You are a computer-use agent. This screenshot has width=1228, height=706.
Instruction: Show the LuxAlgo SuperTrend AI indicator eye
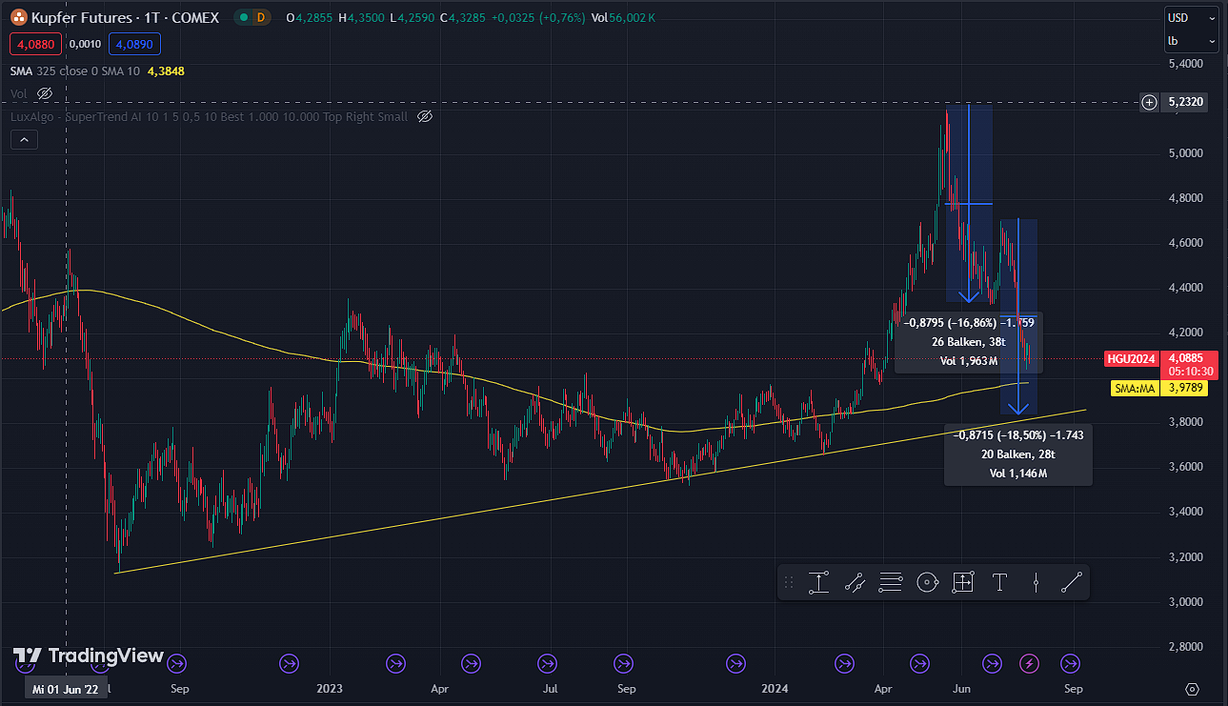tap(425, 116)
